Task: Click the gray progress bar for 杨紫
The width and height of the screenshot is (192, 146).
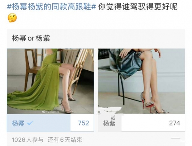Action: (110, 123)
